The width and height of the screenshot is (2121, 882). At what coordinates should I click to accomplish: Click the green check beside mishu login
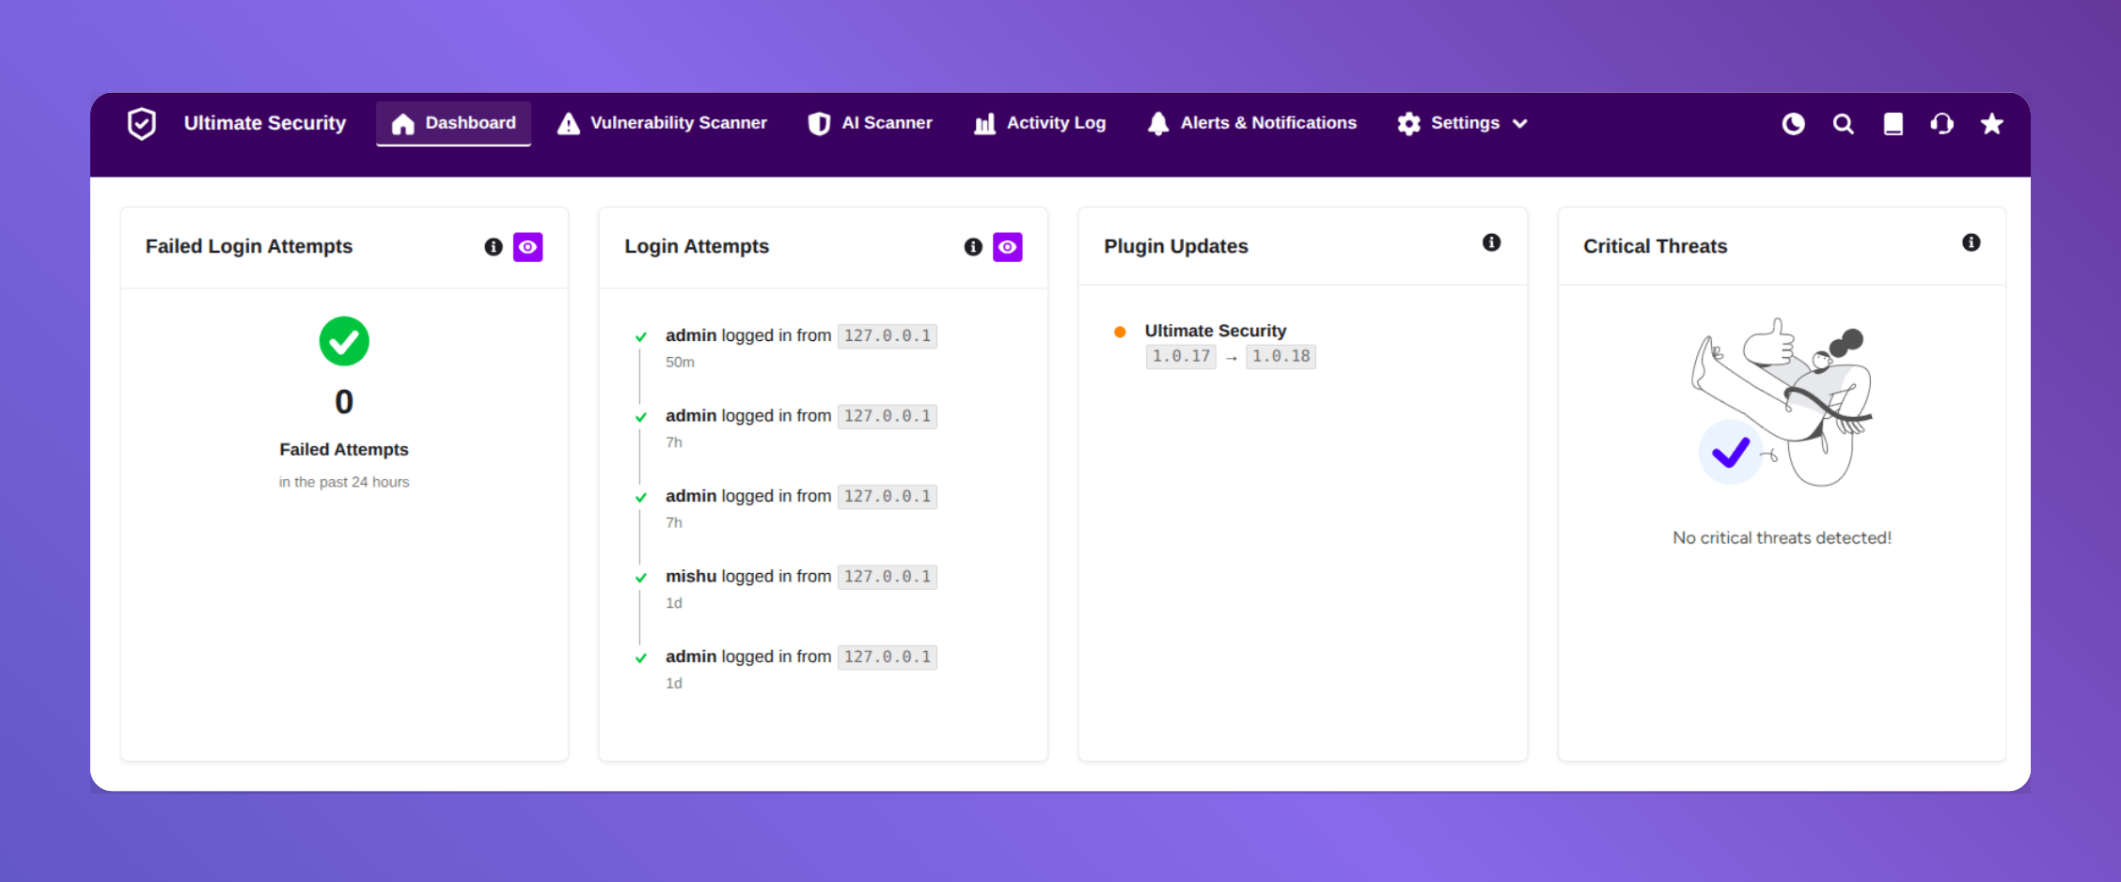pyautogui.click(x=641, y=578)
